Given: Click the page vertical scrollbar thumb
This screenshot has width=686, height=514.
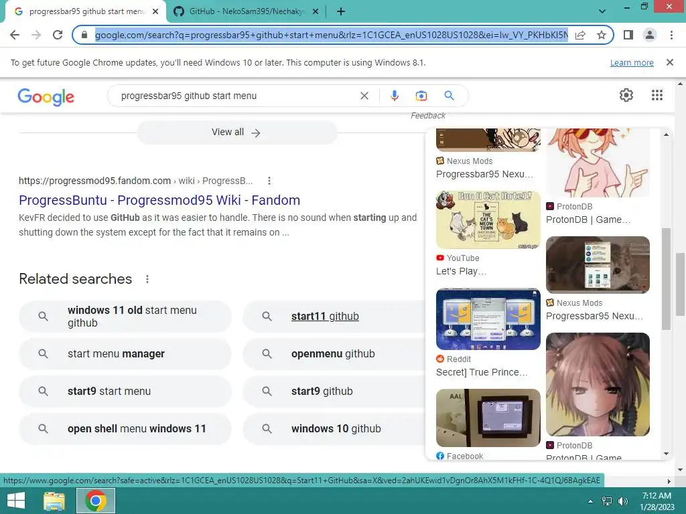Looking at the screenshot, I should point(681,284).
